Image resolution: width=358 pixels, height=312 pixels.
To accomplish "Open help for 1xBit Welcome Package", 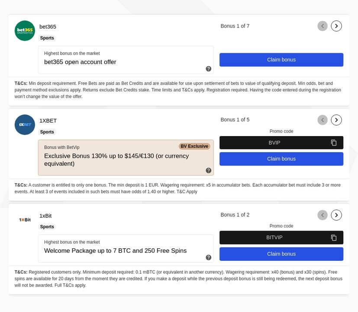I will (x=209, y=257).
